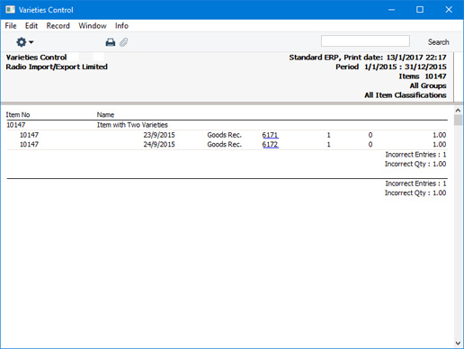This screenshot has height=349, width=464.
Task: Open the Info menu
Action: [121, 26]
